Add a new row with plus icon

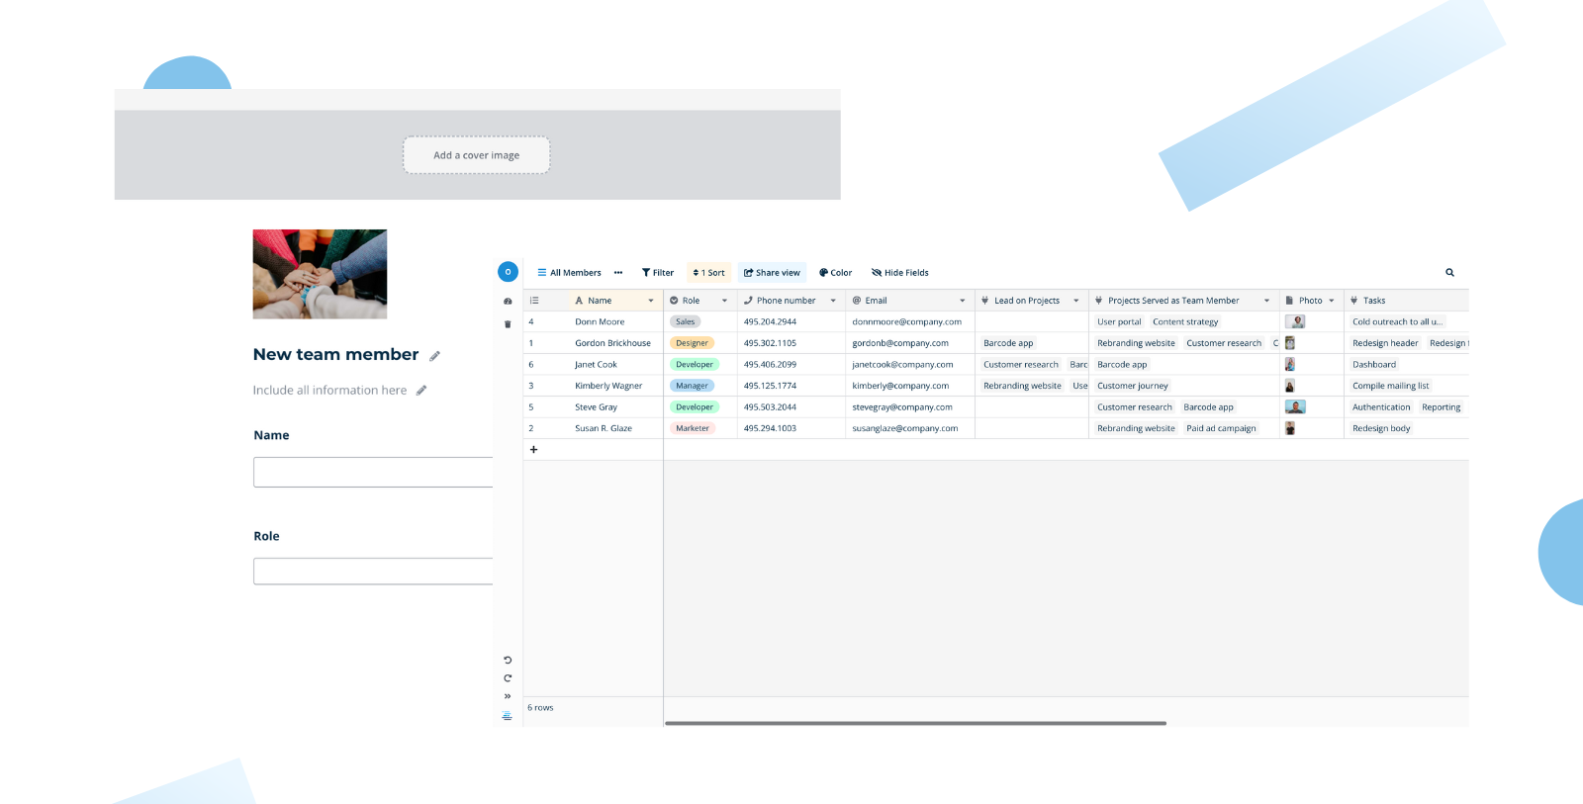[533, 450]
